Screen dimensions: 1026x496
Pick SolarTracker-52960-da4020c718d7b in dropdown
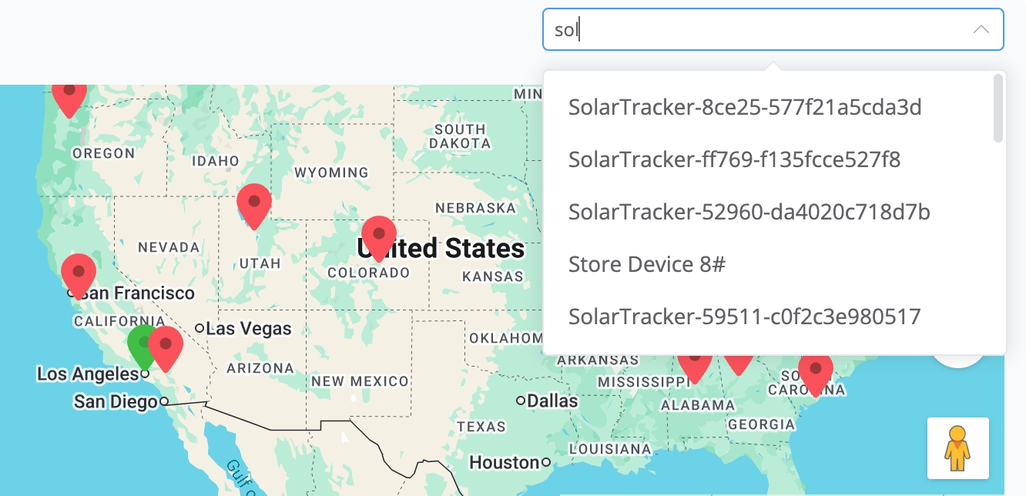click(749, 212)
